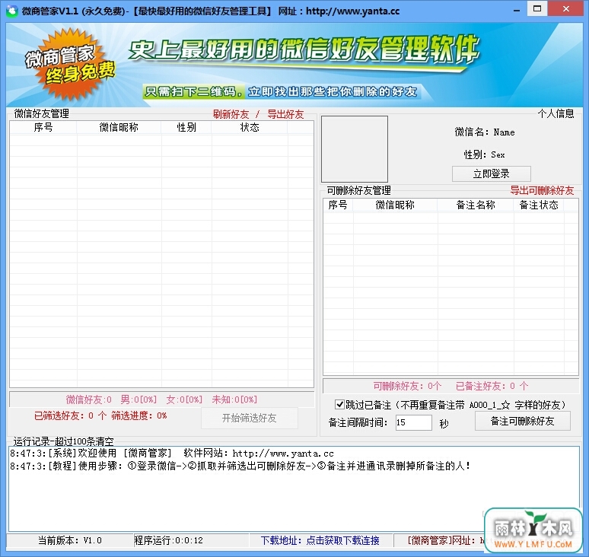The width and height of the screenshot is (589, 557).
Task: Click 微信名: Name label
Action: [x=485, y=132]
